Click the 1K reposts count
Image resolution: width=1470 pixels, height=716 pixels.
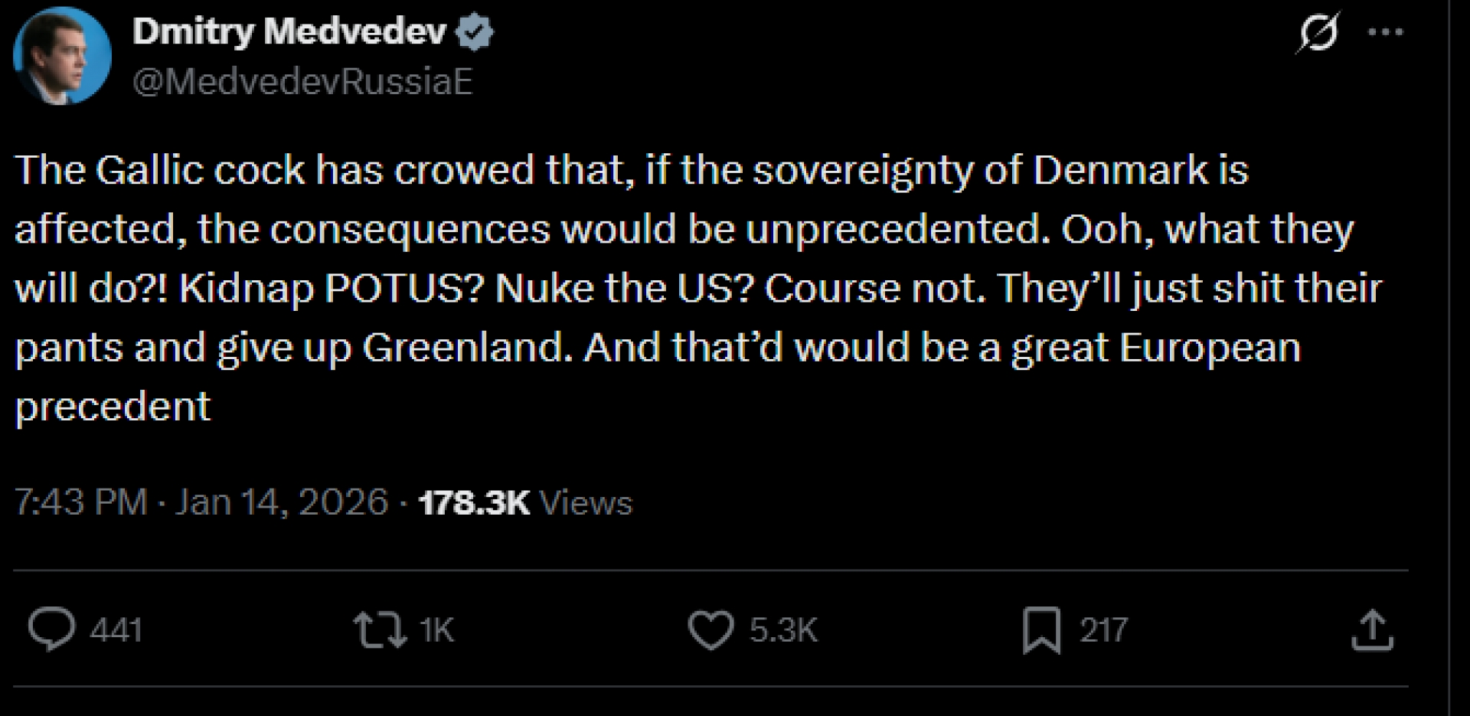click(x=436, y=630)
